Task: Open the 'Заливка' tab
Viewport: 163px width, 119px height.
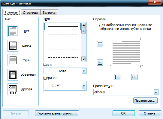Action: (49, 13)
